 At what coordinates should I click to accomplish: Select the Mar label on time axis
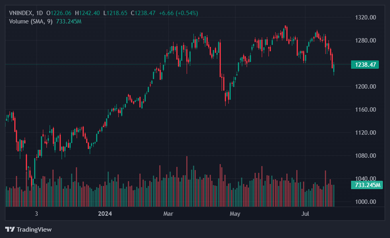(x=168, y=214)
